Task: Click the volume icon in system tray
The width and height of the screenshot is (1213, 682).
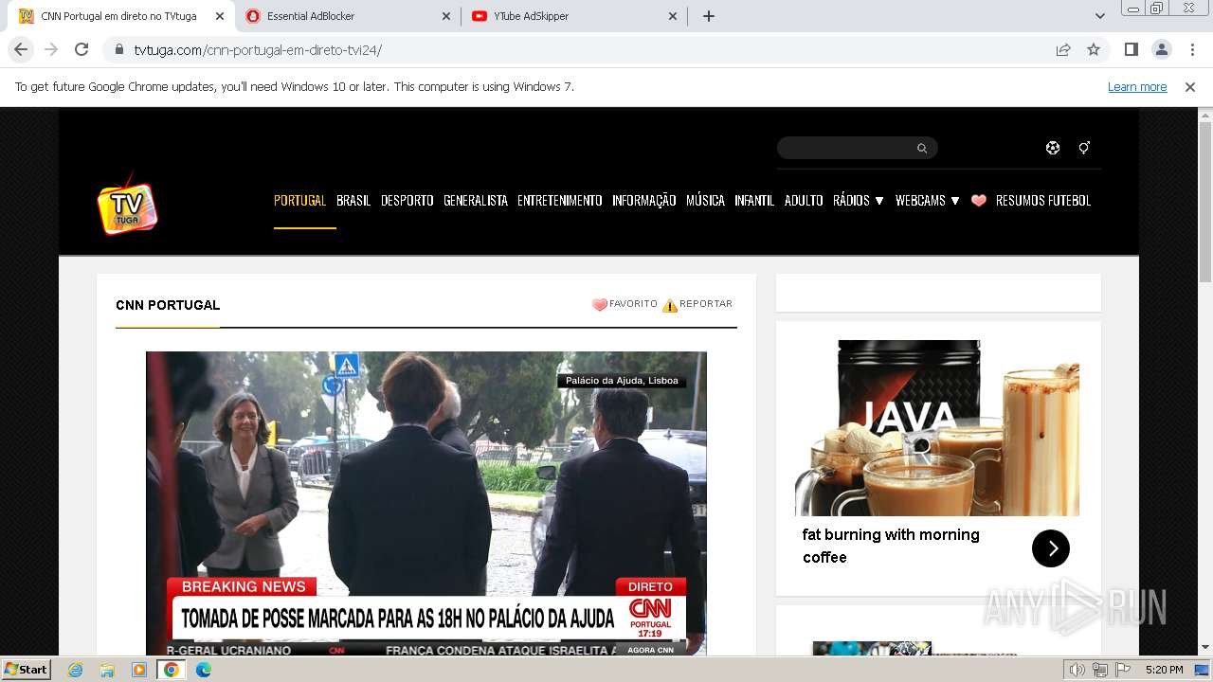Action: click(1077, 670)
